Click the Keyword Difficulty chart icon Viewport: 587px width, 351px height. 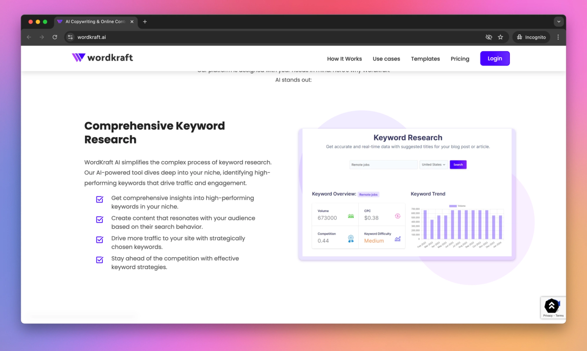398,239
